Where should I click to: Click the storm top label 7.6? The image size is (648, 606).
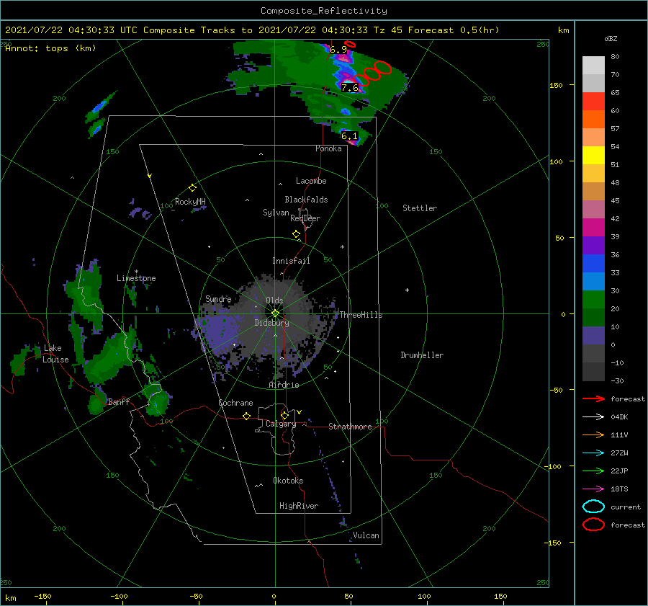[x=350, y=88]
